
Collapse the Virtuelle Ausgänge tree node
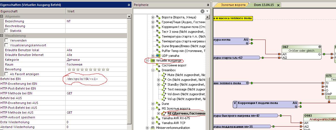147,60
